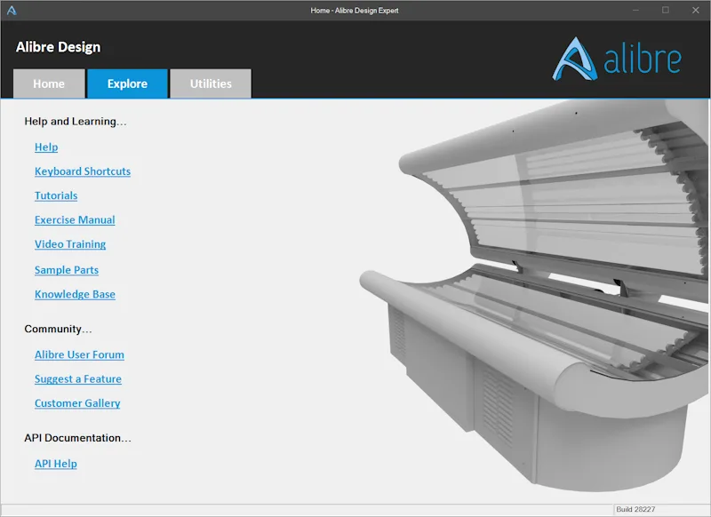Open the Knowledge Base link
This screenshot has width=711, height=517.
point(75,294)
